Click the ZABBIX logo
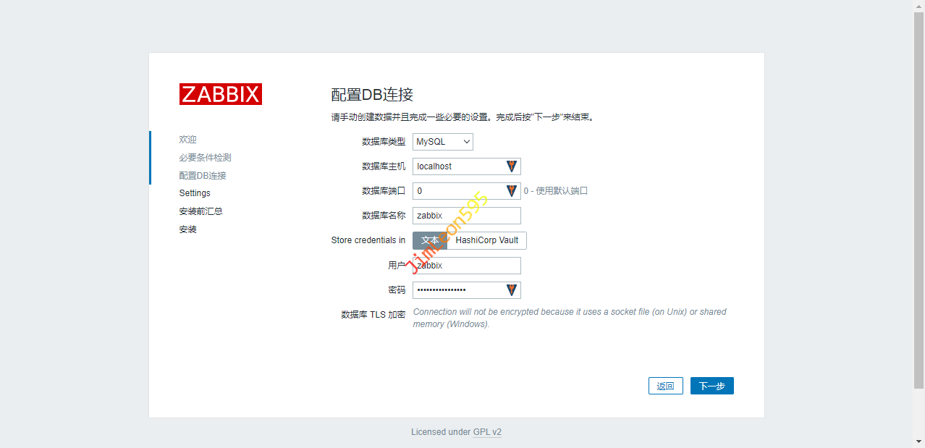Image resolution: width=925 pixels, height=448 pixels. pyautogui.click(x=220, y=94)
